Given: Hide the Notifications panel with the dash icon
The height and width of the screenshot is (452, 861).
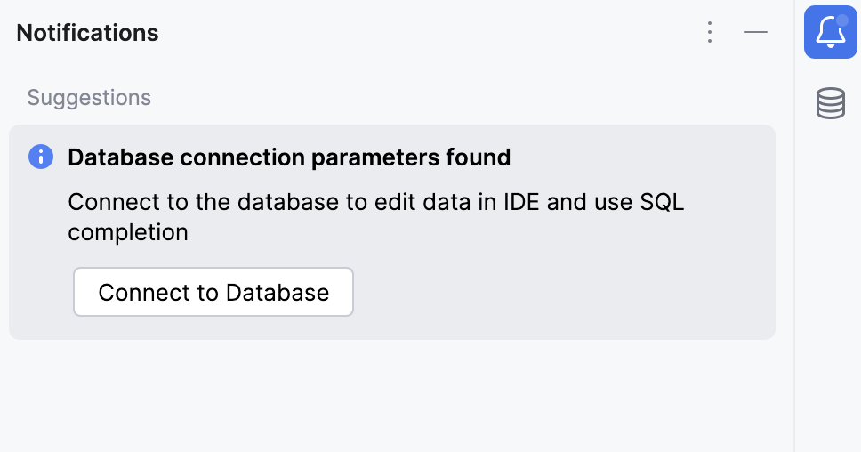Looking at the screenshot, I should tap(756, 33).
